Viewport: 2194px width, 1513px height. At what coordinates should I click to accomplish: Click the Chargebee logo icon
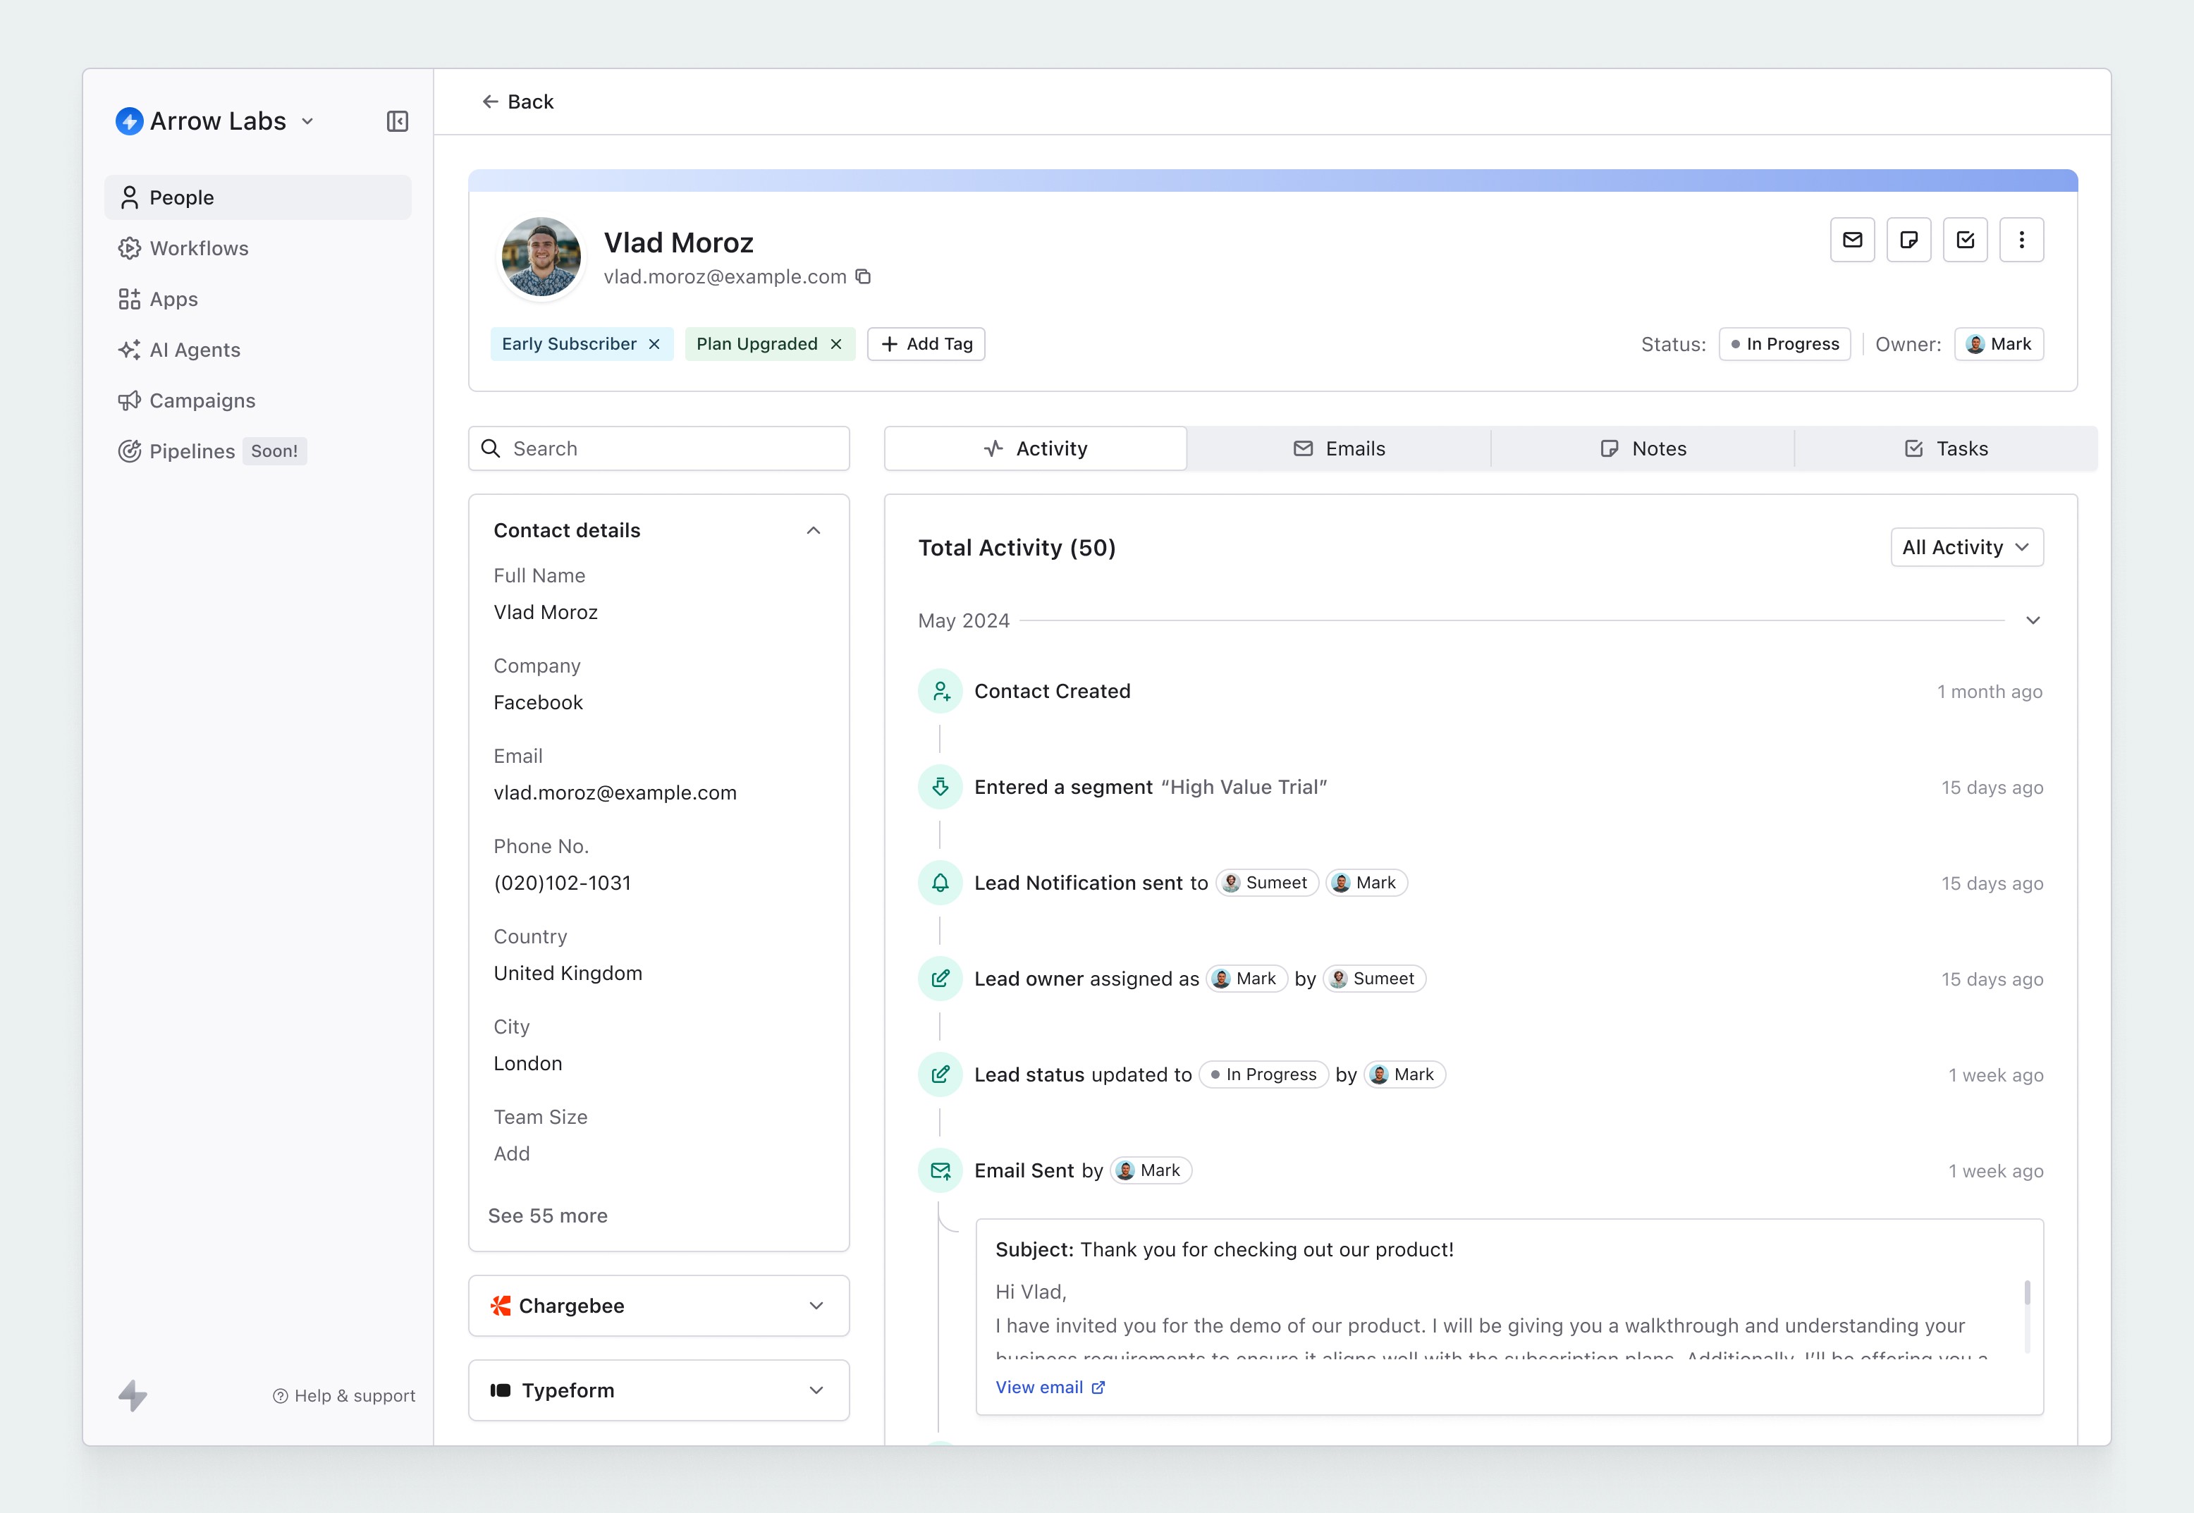(x=501, y=1306)
